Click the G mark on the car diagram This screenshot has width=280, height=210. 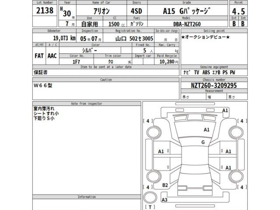[203, 142]
